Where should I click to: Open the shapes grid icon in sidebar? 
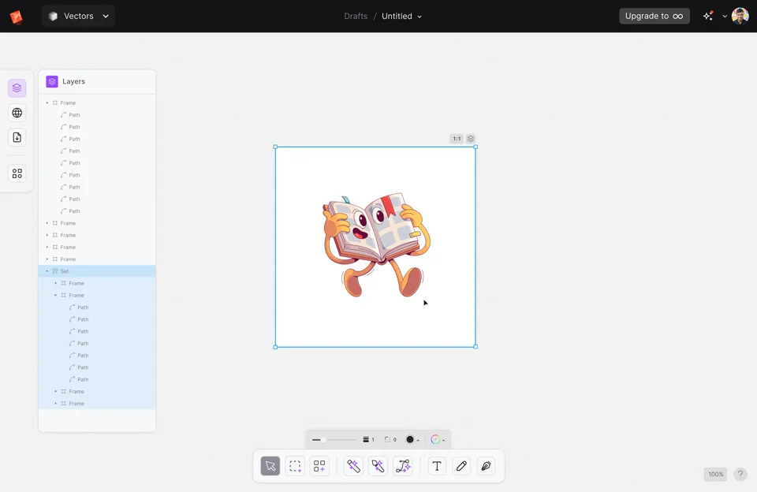pos(17,173)
